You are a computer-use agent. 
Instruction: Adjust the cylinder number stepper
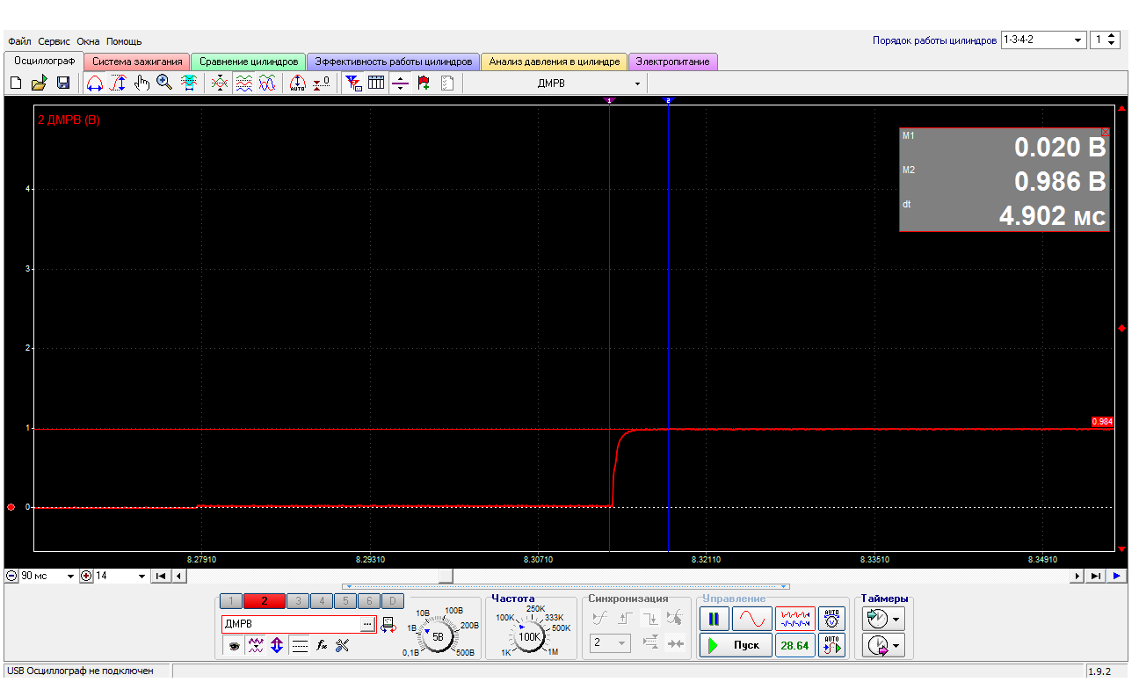coord(1112,40)
